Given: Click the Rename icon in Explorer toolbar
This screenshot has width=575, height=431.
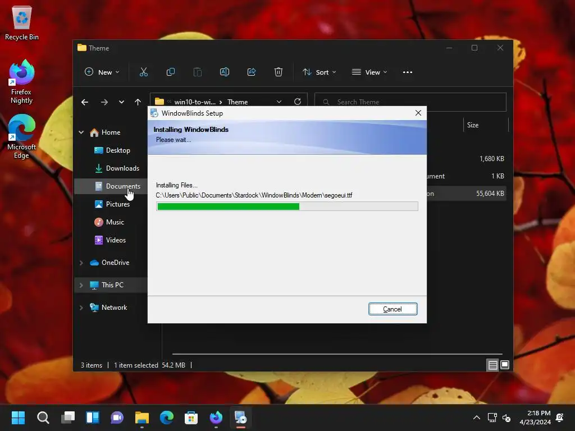Looking at the screenshot, I should click(x=225, y=72).
